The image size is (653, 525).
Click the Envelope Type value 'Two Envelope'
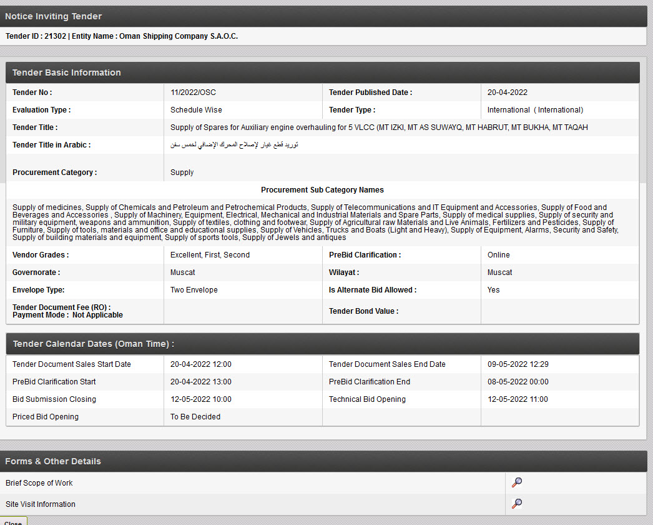click(194, 290)
